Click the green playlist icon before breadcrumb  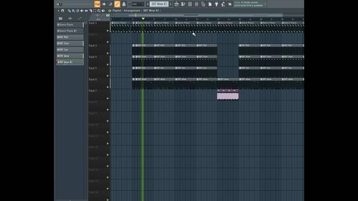tap(110, 11)
